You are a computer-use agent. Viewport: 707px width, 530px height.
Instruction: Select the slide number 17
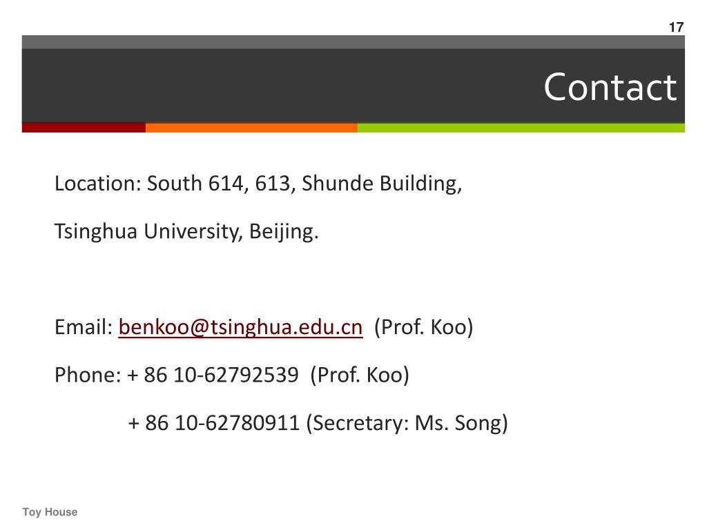pos(676,27)
